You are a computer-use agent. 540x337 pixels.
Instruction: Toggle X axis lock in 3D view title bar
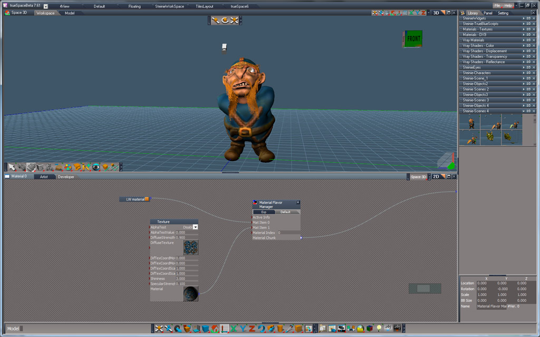pyautogui.click(x=411, y=13)
